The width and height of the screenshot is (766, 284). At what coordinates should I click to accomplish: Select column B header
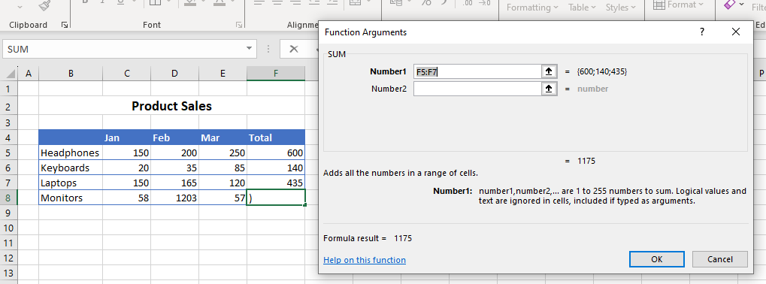click(71, 74)
